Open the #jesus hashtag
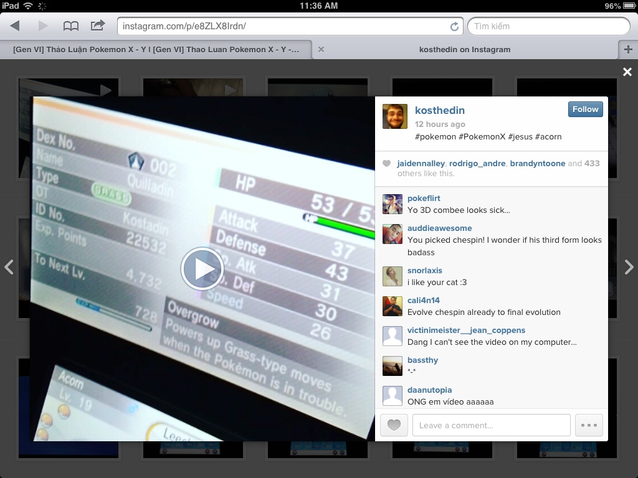 click(520, 136)
